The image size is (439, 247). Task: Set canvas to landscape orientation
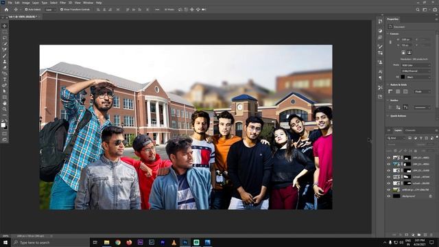(410, 52)
